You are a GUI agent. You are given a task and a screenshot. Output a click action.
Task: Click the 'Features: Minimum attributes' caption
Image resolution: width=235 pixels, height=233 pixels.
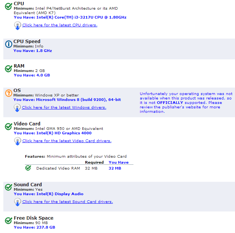coord(76,157)
